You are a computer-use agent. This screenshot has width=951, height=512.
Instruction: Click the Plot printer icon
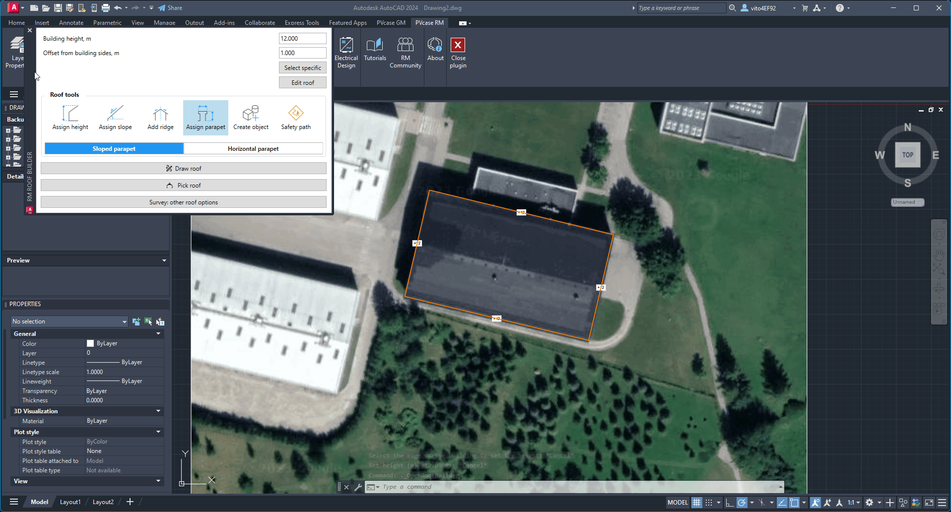tap(106, 8)
